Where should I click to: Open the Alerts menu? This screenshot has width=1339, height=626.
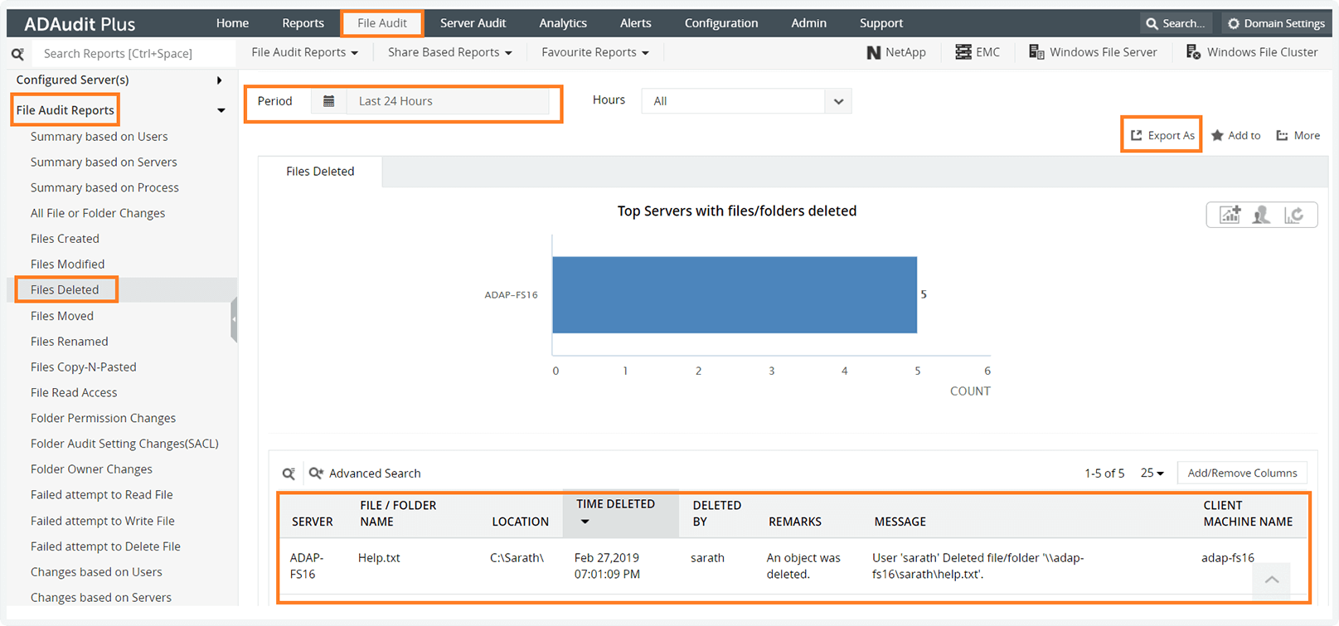[635, 23]
